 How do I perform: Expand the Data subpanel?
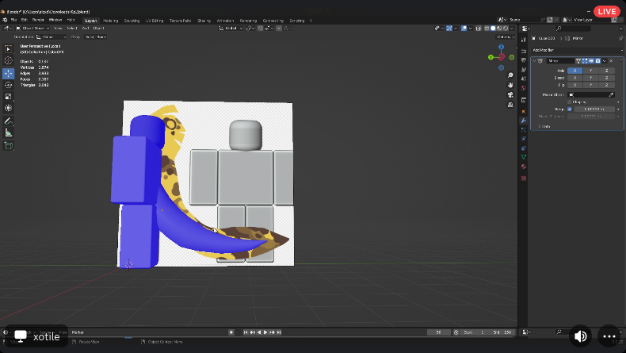click(x=544, y=126)
